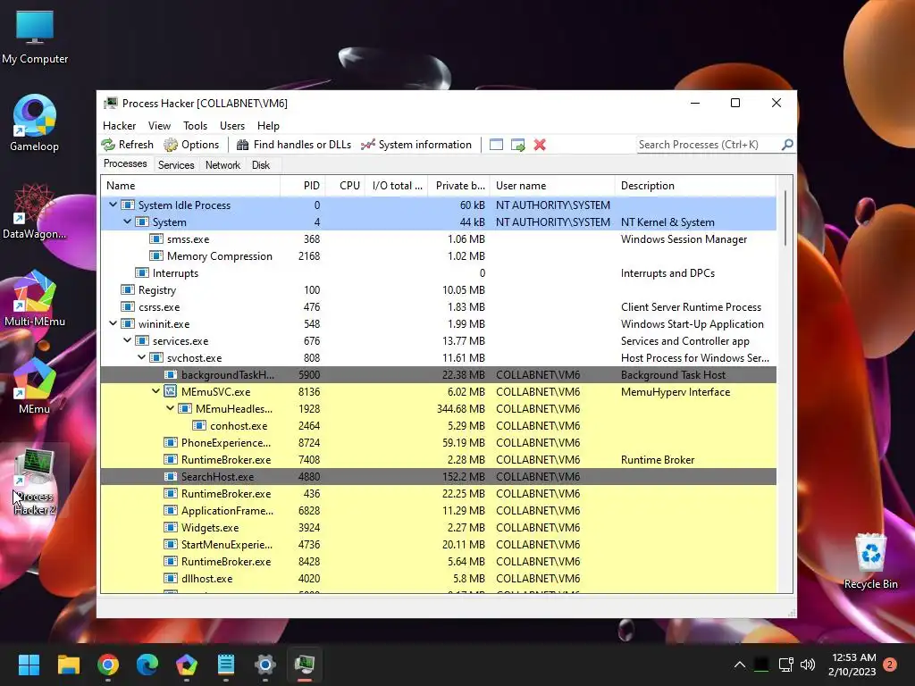Select RuntimeBroker.exe with PID 436
The image size is (915, 686).
point(438,493)
